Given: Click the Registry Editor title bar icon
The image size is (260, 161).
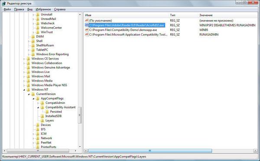Looking at the screenshot, I should pos(4,3).
